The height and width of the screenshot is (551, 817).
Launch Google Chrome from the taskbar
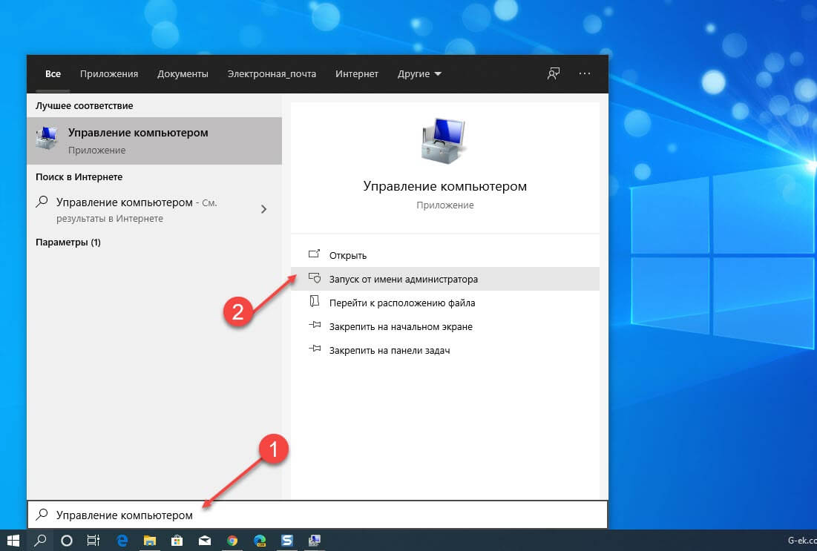point(232,541)
